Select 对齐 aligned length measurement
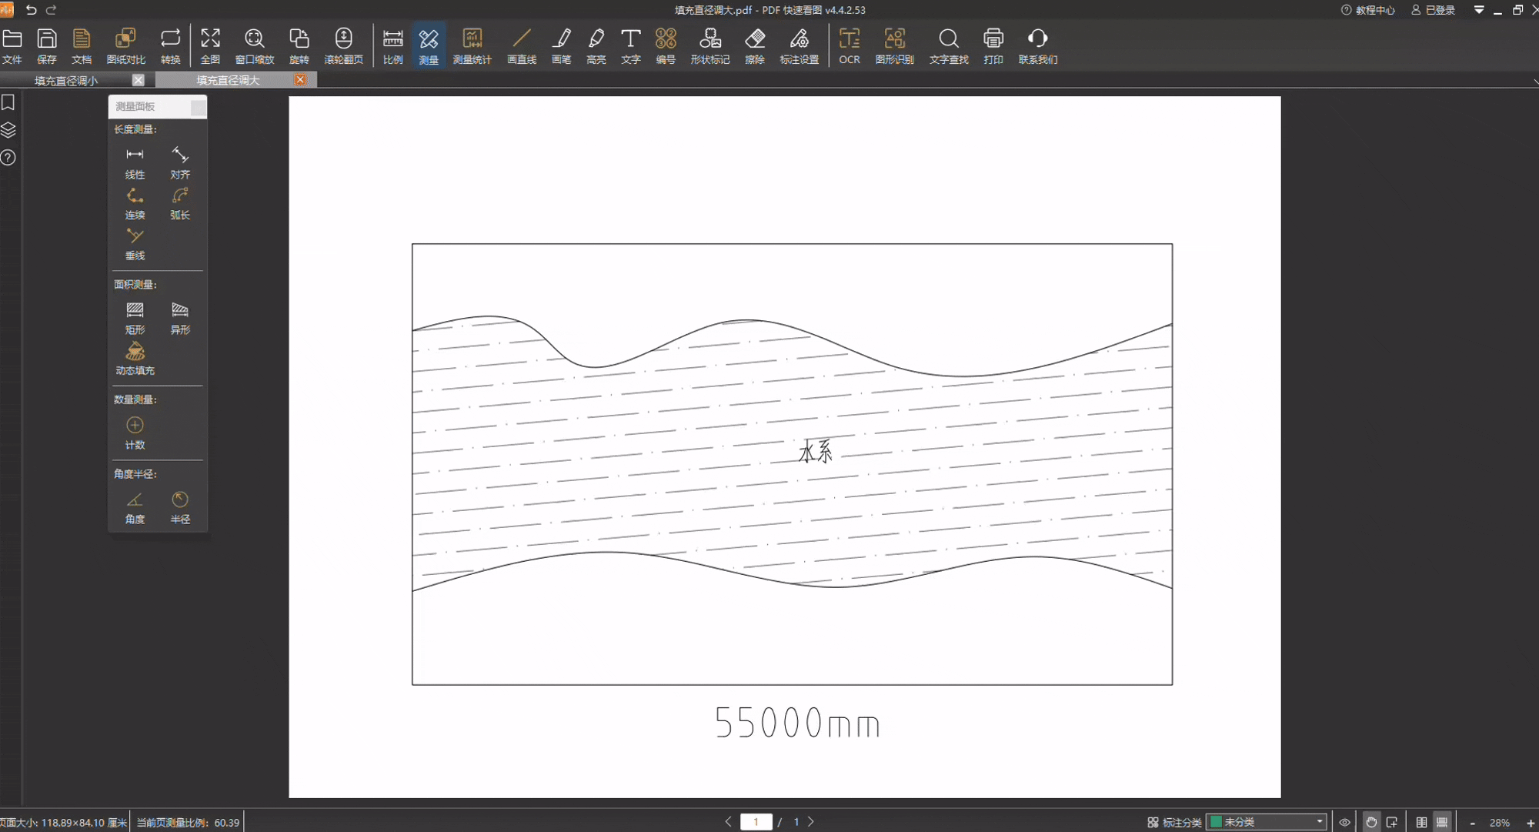This screenshot has height=832, width=1539. (x=180, y=163)
